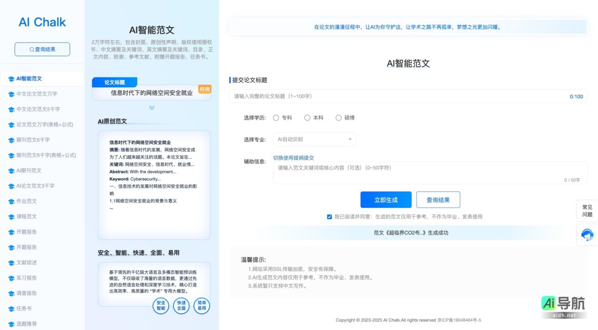Switch to the AI期刊范文 section
The height and width of the screenshot is (330, 598).
[34, 170]
